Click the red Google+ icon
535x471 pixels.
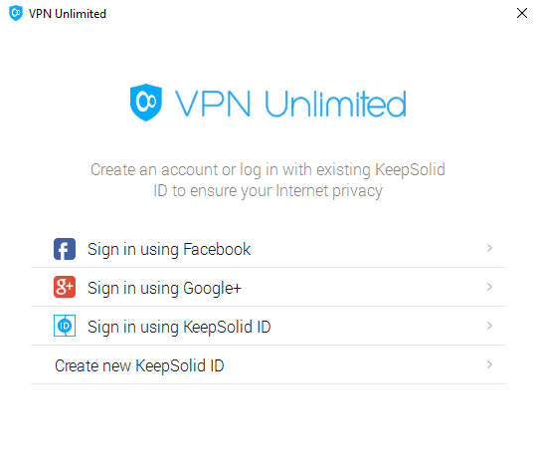pyautogui.click(x=65, y=287)
